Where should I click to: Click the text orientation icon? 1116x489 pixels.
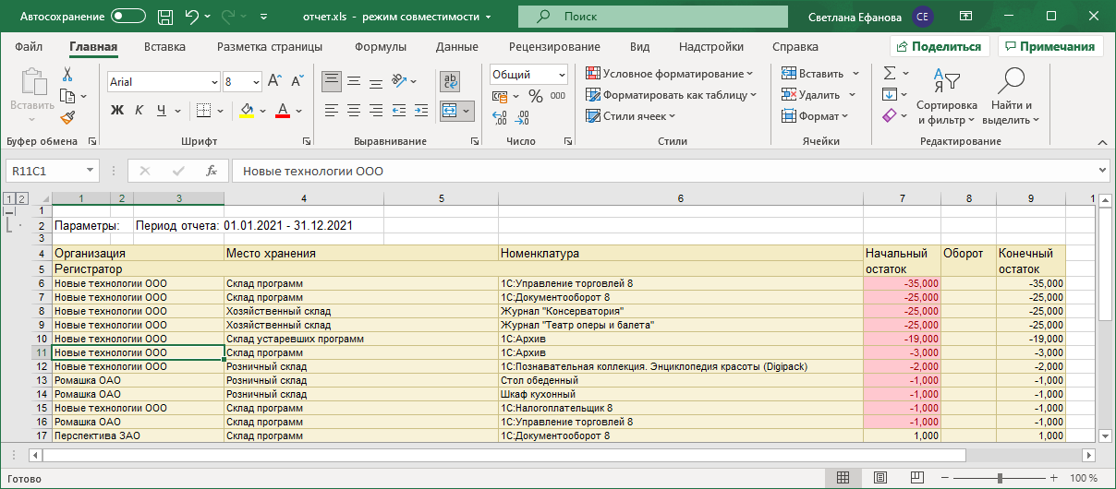coord(398,82)
